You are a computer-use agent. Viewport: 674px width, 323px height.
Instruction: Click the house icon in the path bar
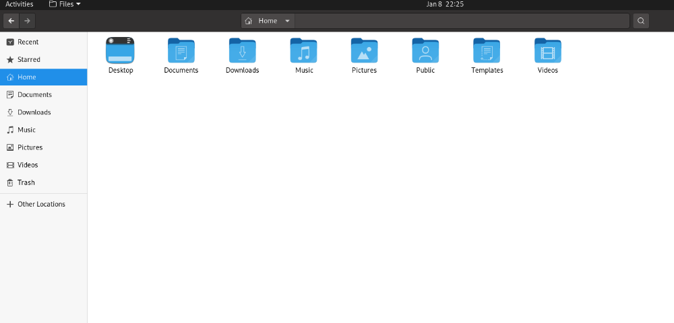click(249, 21)
